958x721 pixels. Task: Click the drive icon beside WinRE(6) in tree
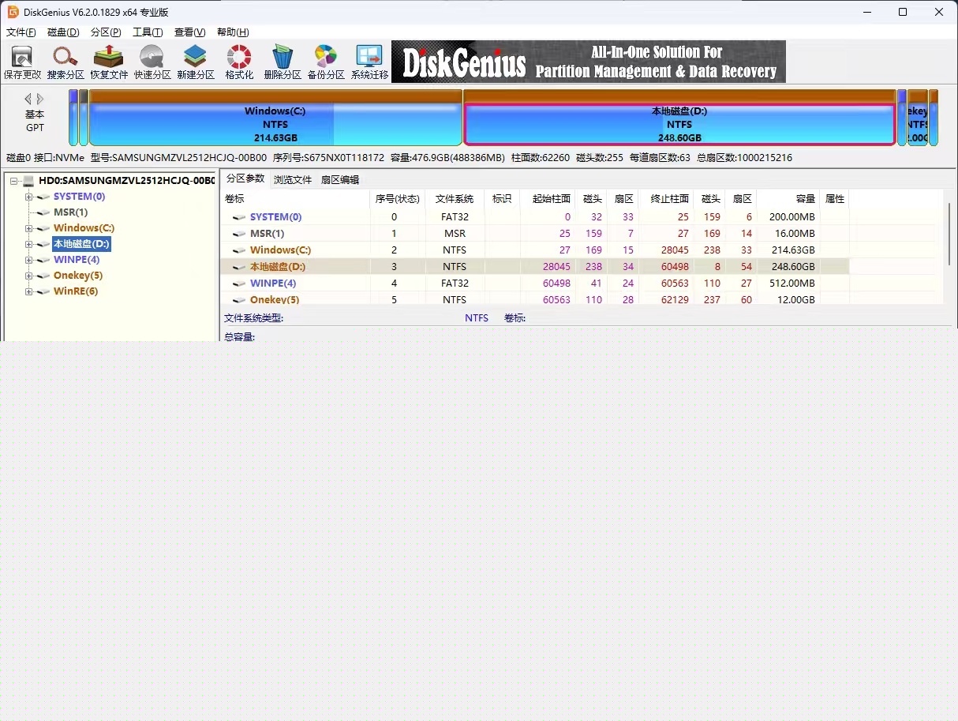click(43, 291)
